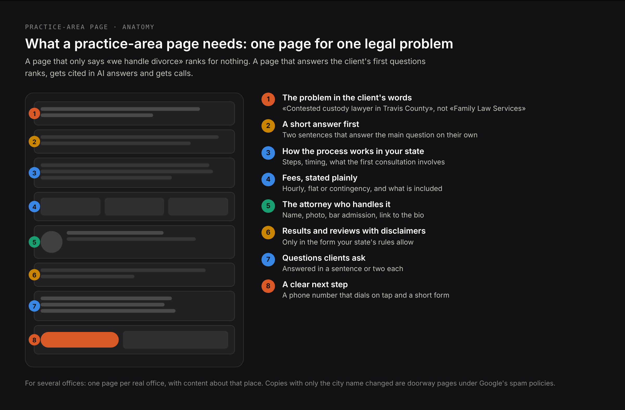Viewport: 625px width, 410px height.
Task: Click green badge 5 beside the attorney avatar
Action: 34,242
